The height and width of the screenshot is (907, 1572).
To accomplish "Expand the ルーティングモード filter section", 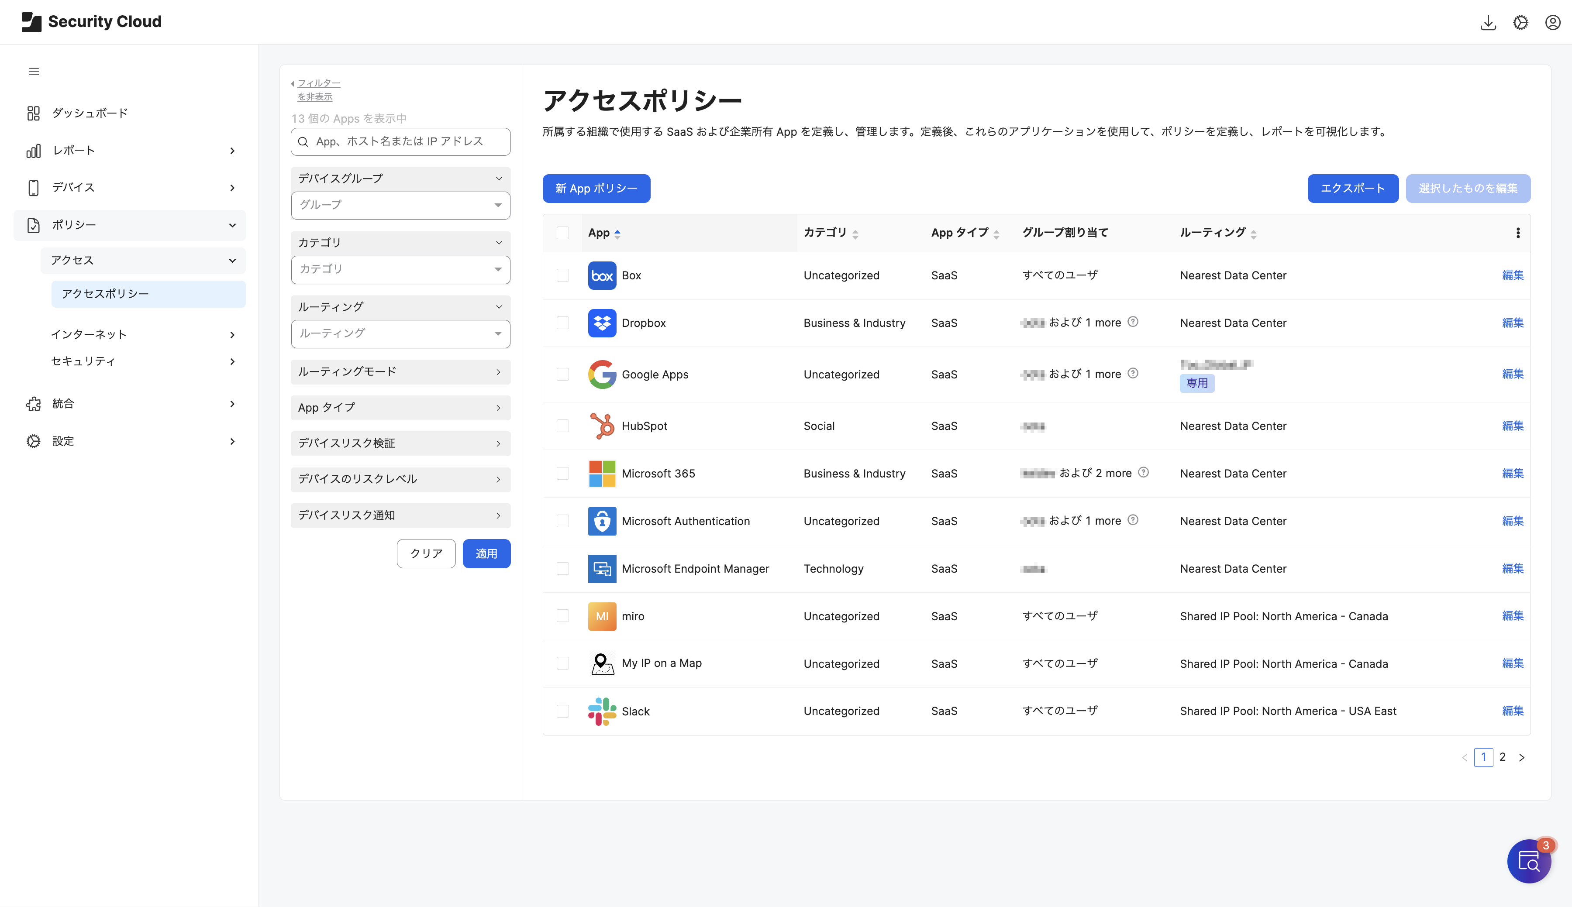I will [400, 371].
